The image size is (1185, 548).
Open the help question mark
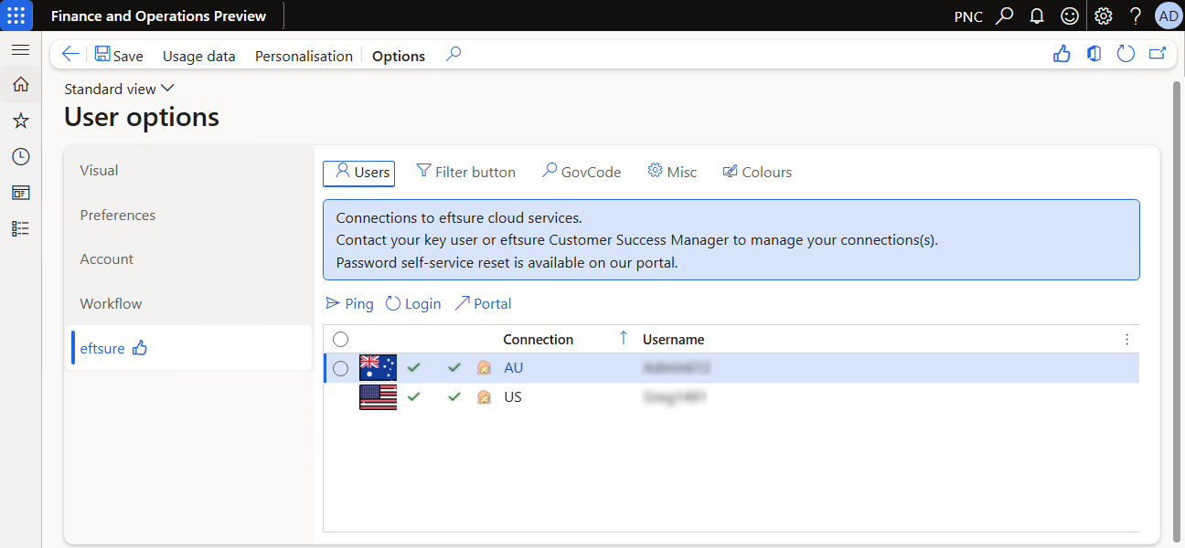pyautogui.click(x=1136, y=16)
